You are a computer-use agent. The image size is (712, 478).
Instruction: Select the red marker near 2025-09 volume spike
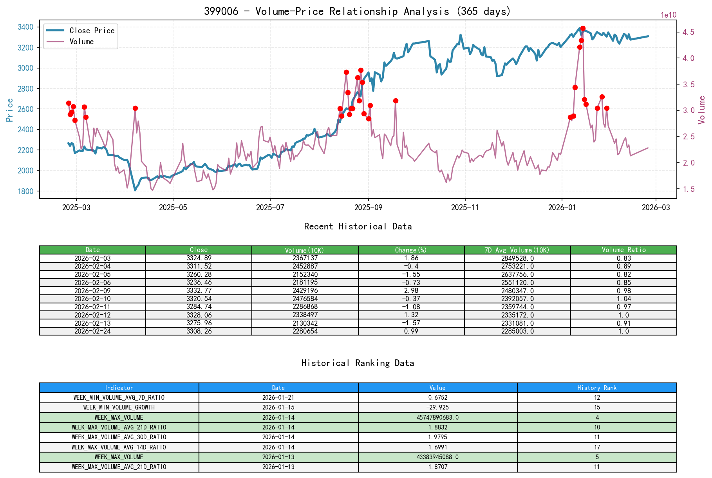click(360, 70)
